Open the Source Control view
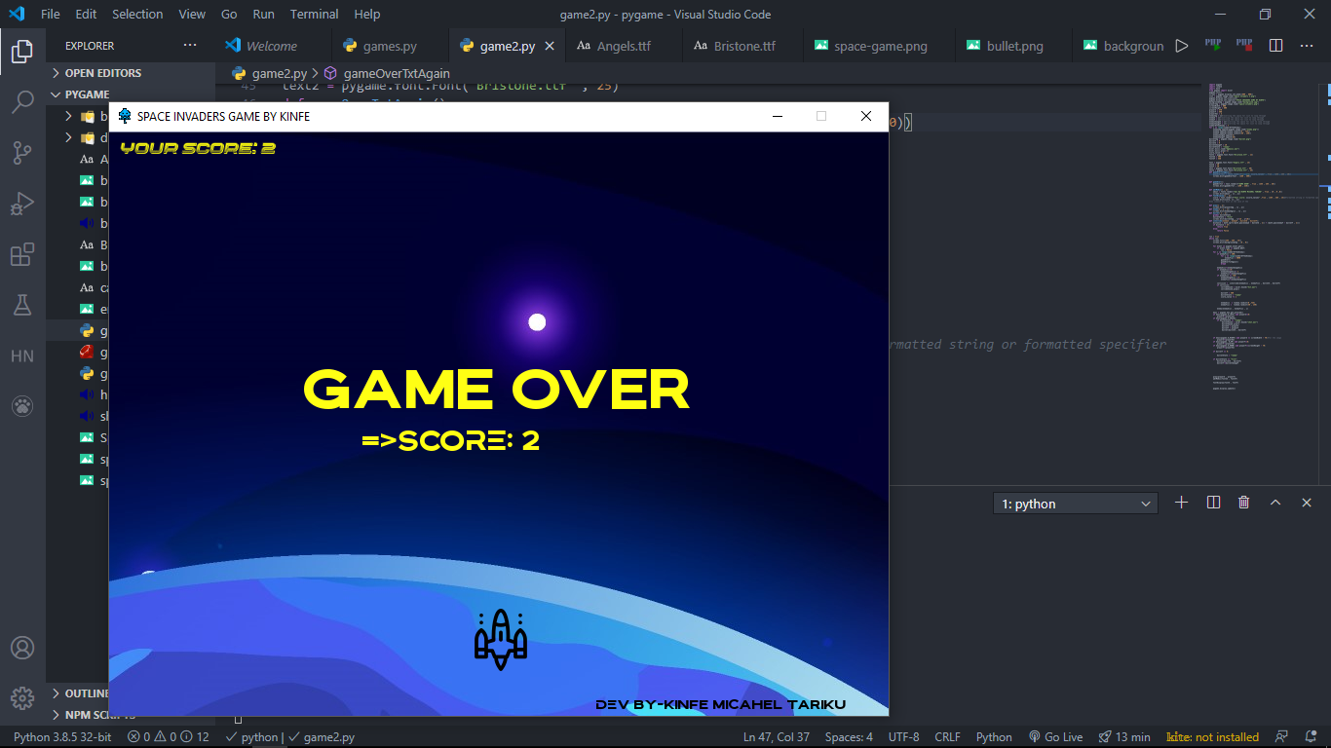 [22, 153]
